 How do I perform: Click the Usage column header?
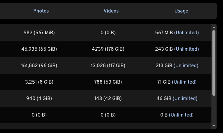pos(181,11)
